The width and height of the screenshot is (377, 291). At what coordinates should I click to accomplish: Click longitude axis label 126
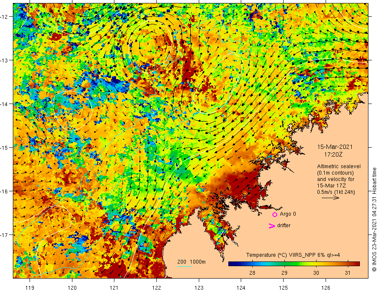326,288
